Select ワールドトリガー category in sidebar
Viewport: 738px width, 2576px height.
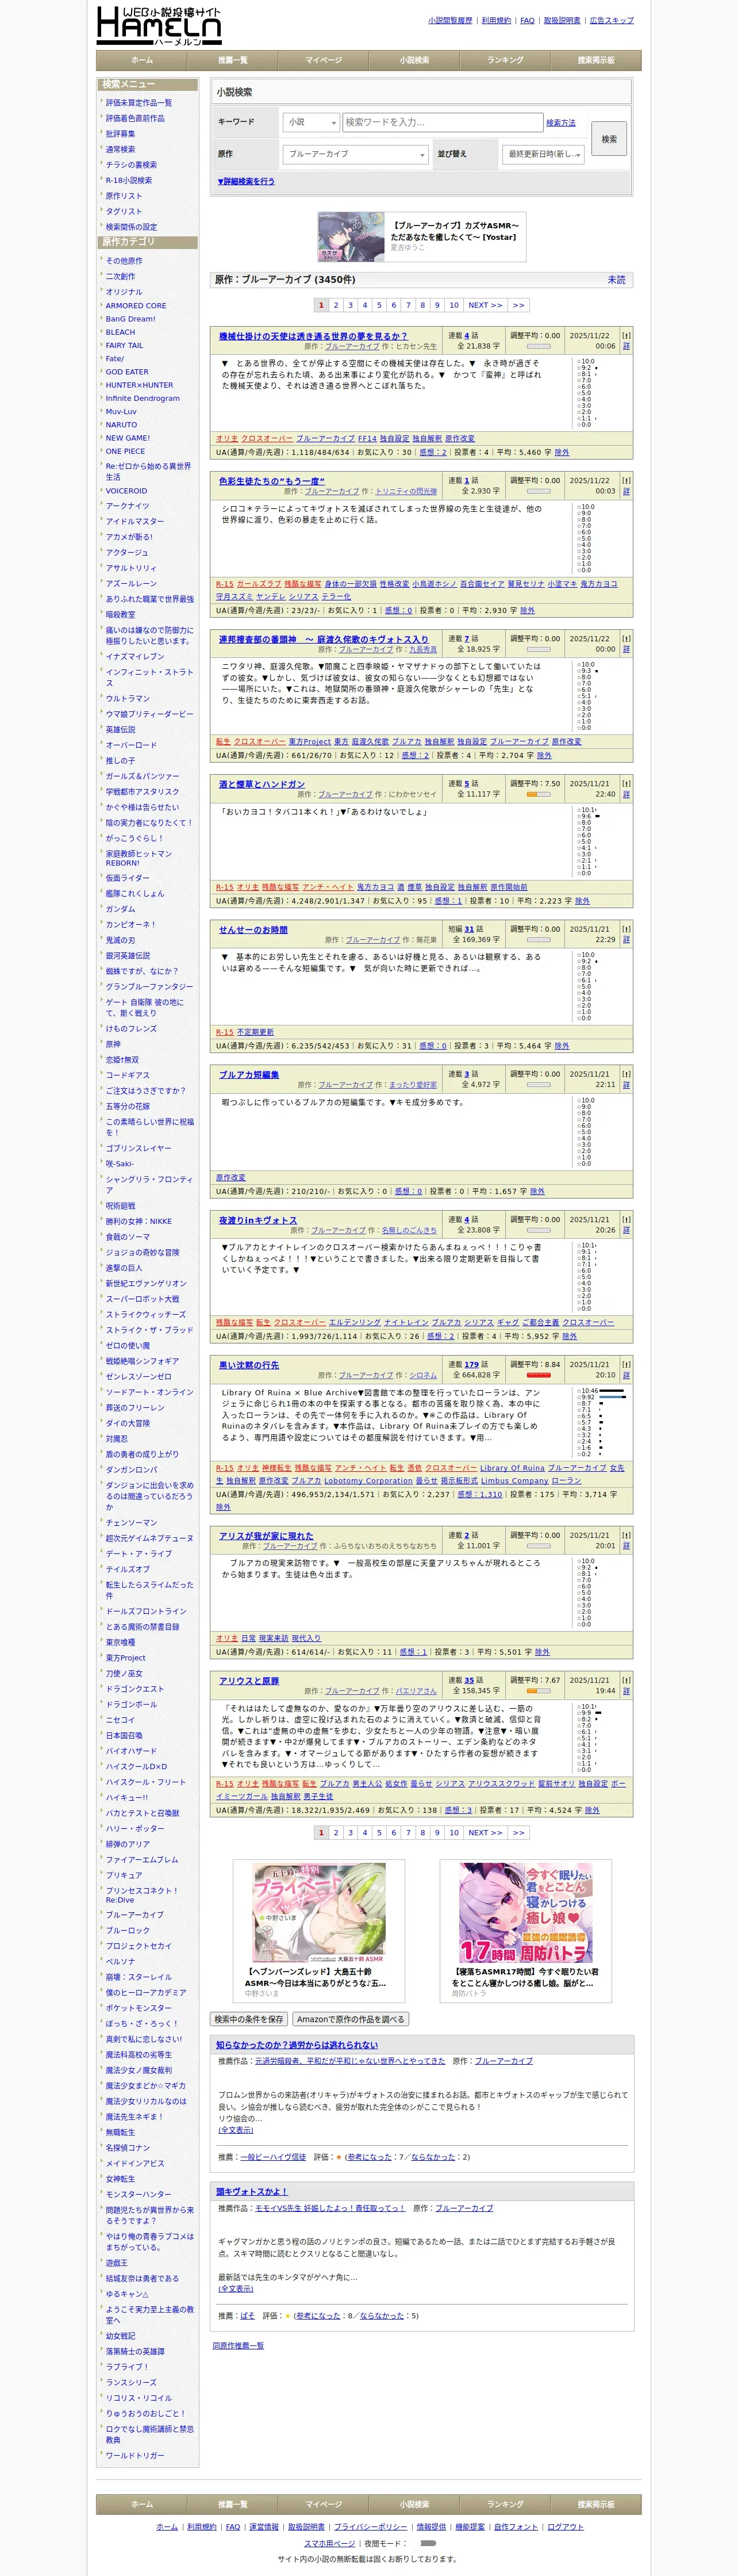pos(135,2455)
